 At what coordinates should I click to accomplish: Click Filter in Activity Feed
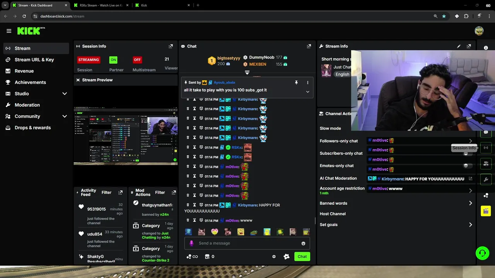click(106, 192)
